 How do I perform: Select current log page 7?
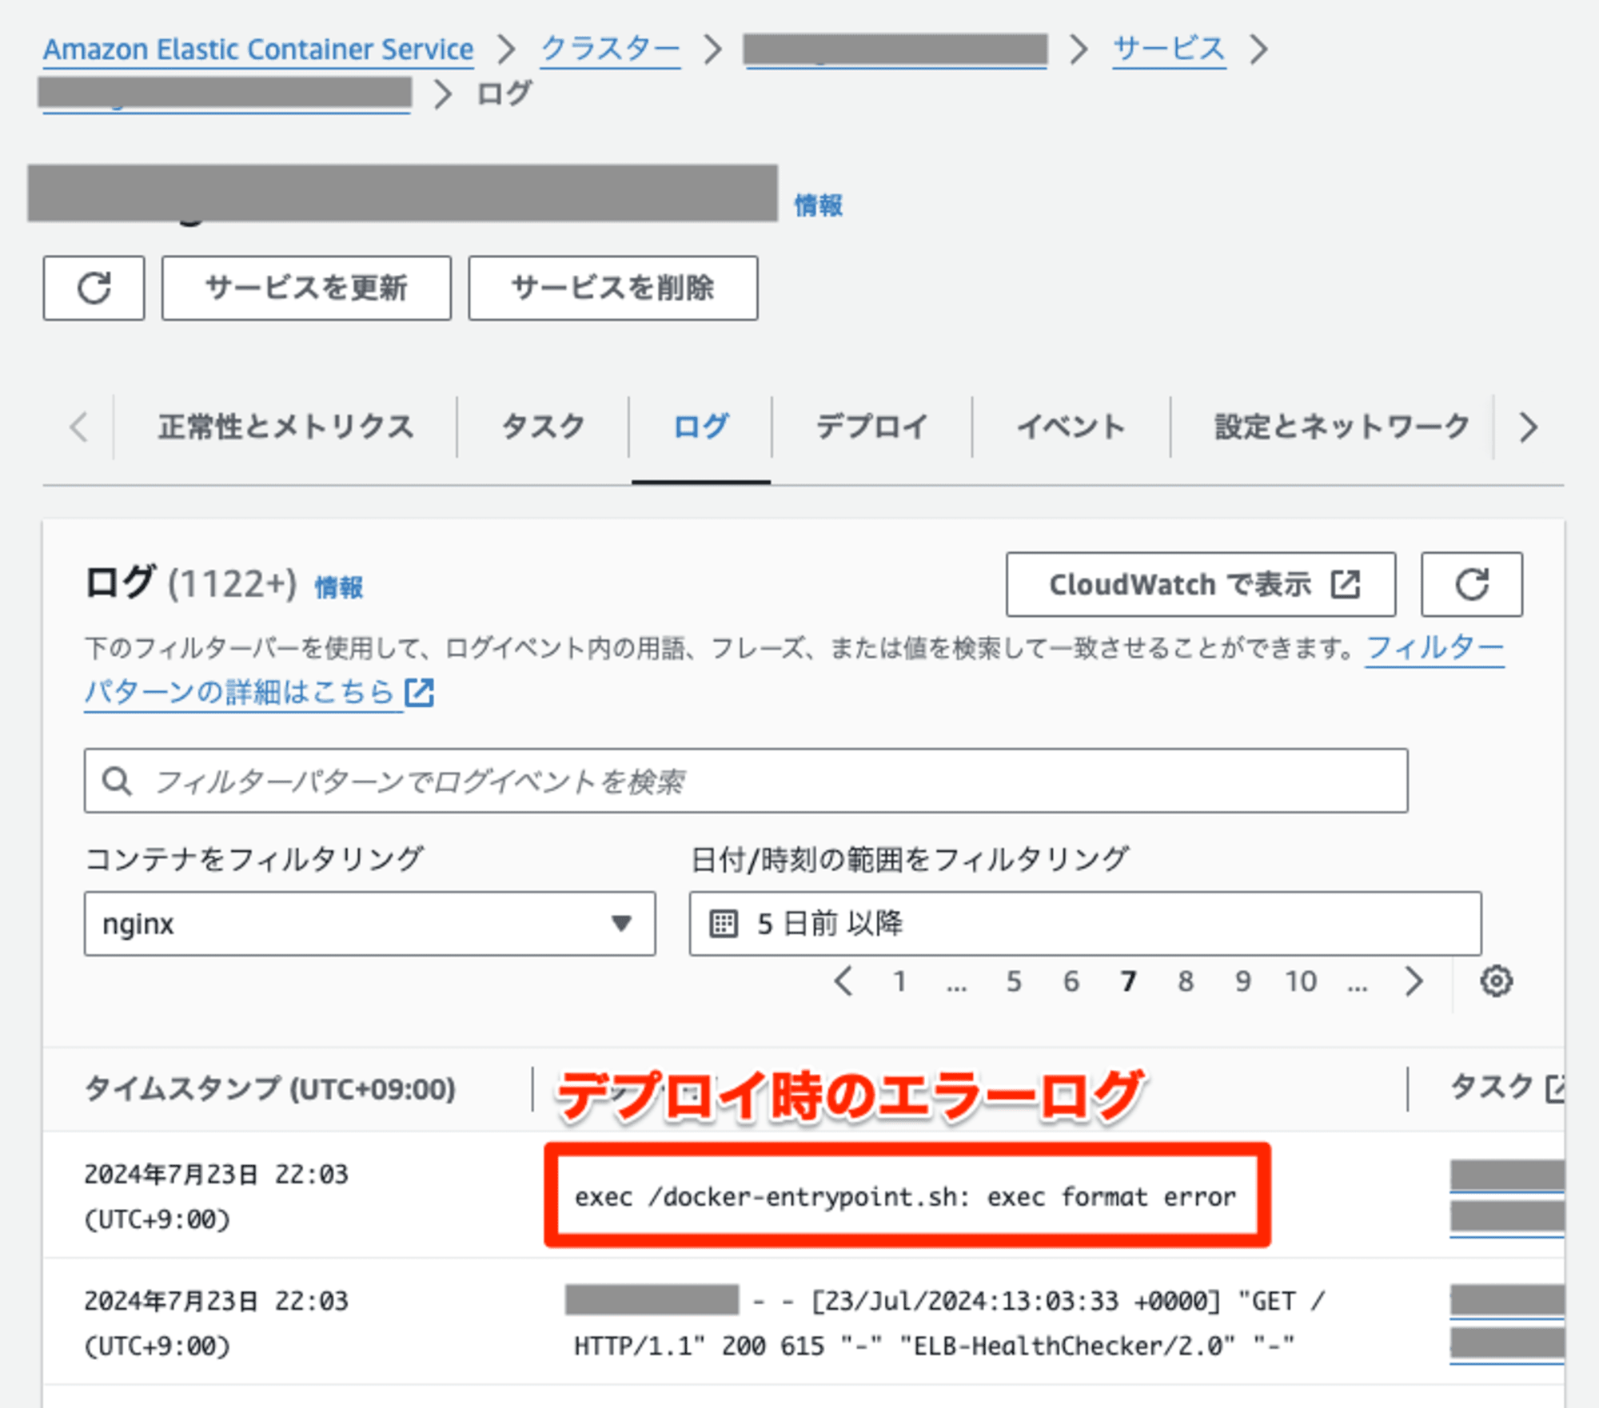[x=1128, y=981]
